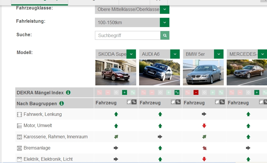Click the Motor, Umwelt engine icon
The image size is (267, 163).
coord(19,126)
